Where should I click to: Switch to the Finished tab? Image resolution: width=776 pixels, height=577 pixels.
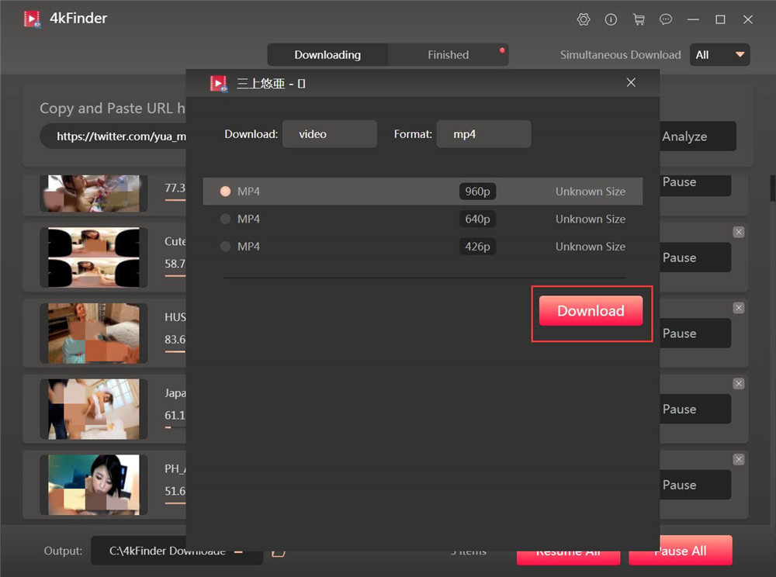point(448,54)
